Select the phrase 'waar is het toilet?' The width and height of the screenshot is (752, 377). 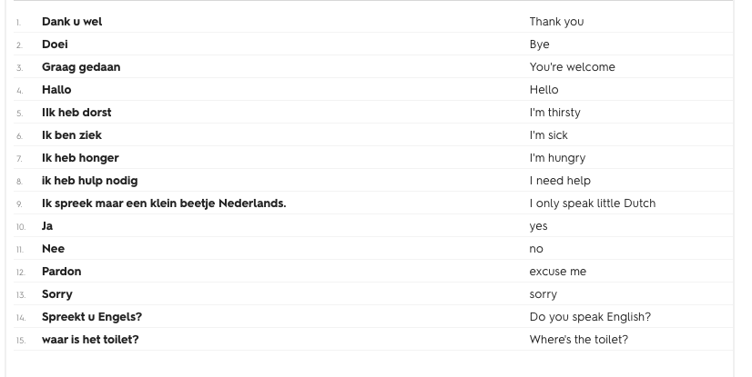tap(90, 339)
